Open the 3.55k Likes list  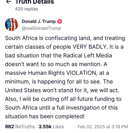tap(51, 127)
